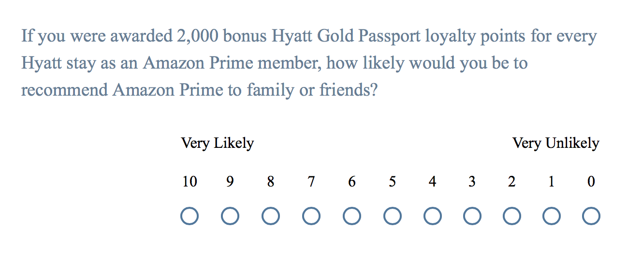Image resolution: width=642 pixels, height=259 pixels.
Task: Choose the radio button for rating 1
Action: [552, 216]
